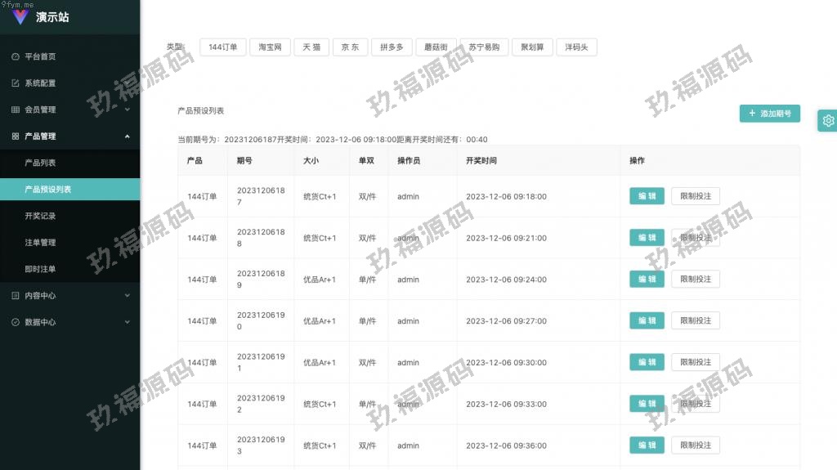Click 编辑 for period 20231206187
This screenshot has width=837, height=470.
pos(646,196)
